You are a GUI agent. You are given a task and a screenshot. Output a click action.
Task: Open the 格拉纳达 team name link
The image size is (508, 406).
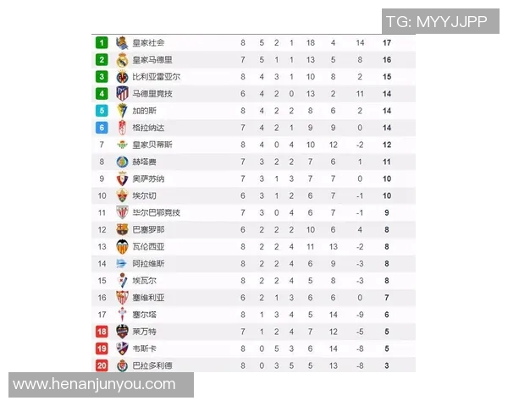point(148,127)
